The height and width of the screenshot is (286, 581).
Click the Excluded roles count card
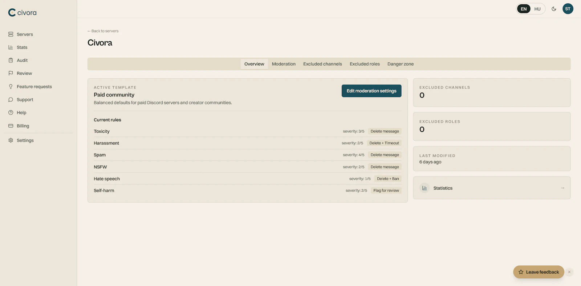[x=492, y=127]
